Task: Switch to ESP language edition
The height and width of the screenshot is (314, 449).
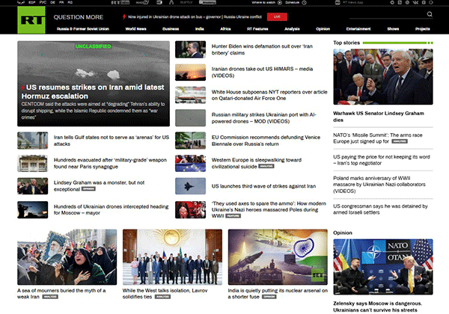Action: click(31, 2)
